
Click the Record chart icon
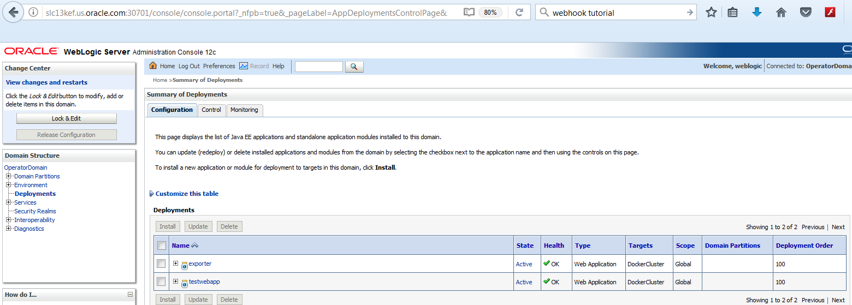(x=244, y=66)
